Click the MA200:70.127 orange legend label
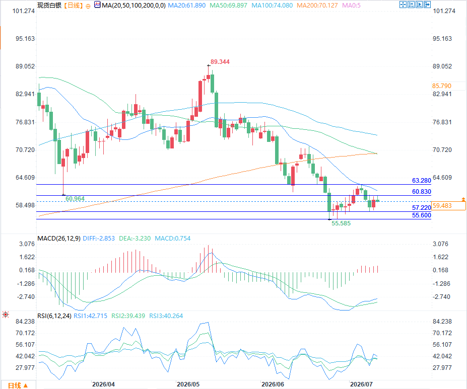Viewport: 467px width, 389px height. [317, 6]
